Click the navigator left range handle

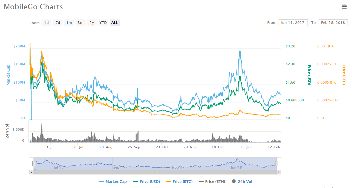click(x=34, y=164)
